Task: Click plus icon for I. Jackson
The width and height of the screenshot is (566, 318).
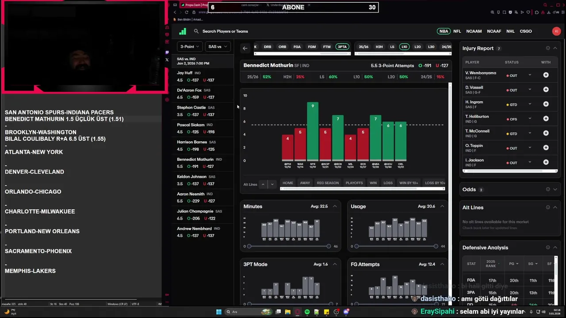Action: pos(546,163)
